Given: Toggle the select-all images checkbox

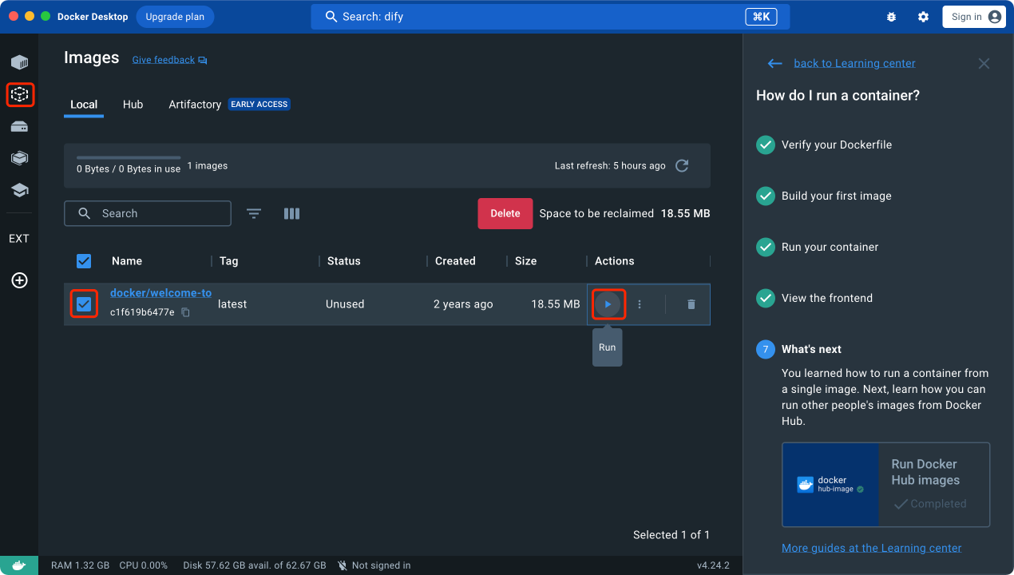Looking at the screenshot, I should [84, 261].
